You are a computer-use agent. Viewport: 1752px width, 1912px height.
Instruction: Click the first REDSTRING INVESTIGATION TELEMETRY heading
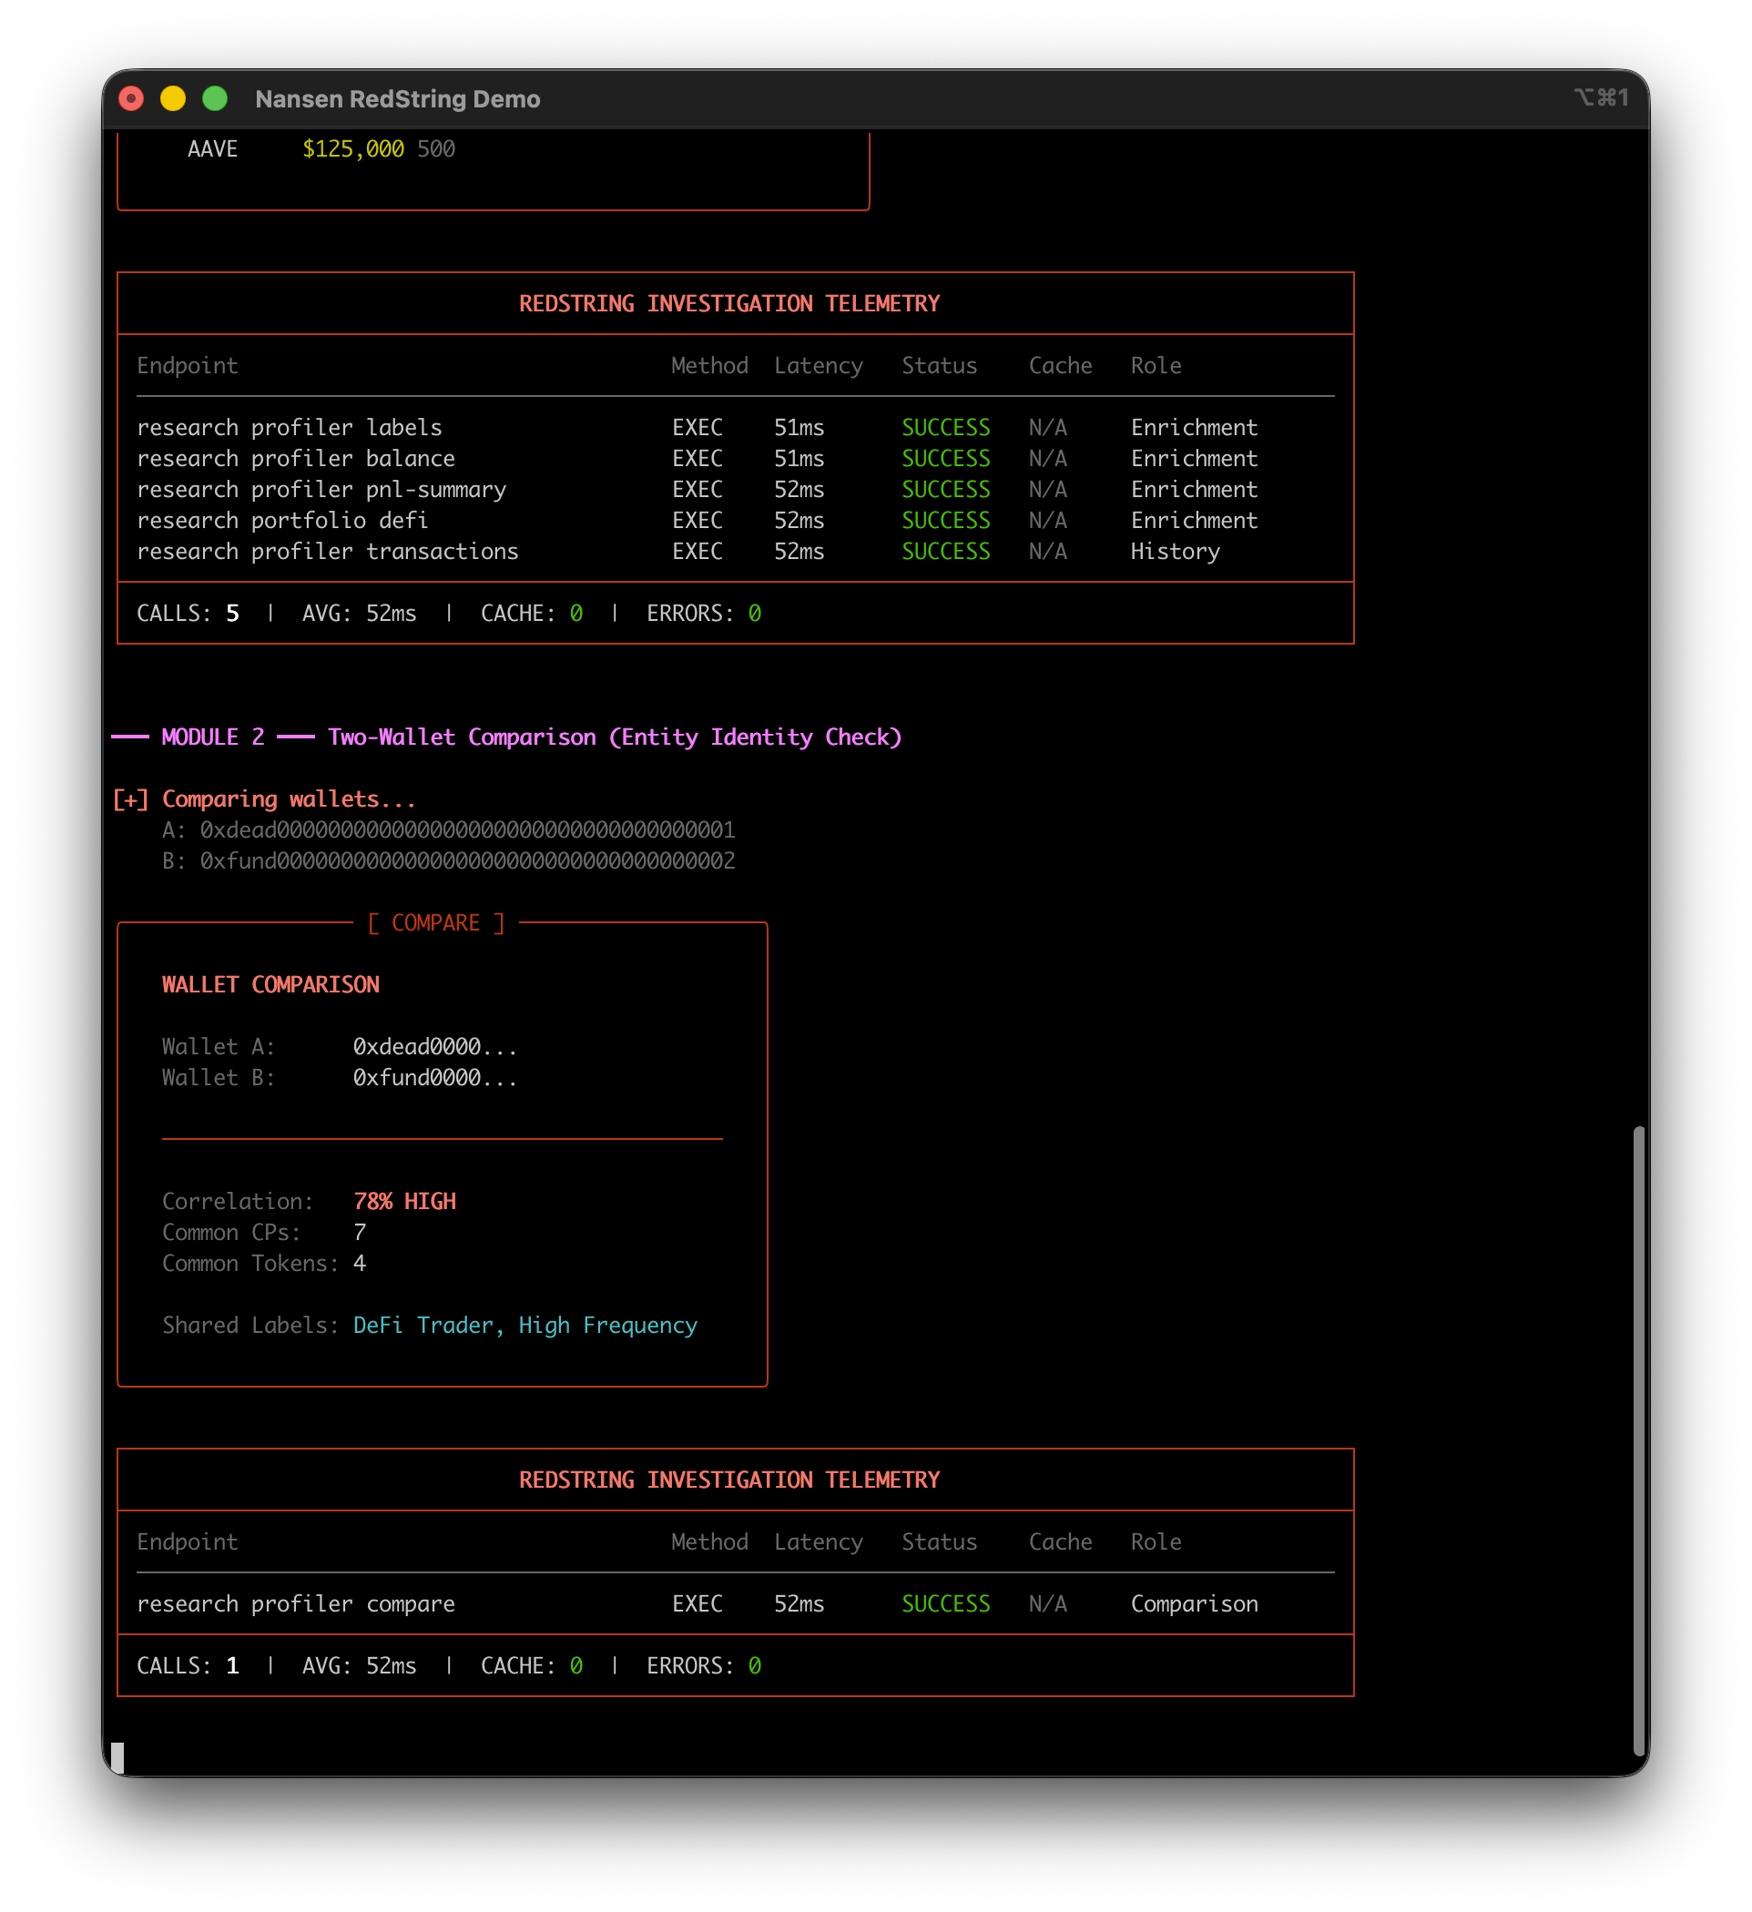point(729,303)
